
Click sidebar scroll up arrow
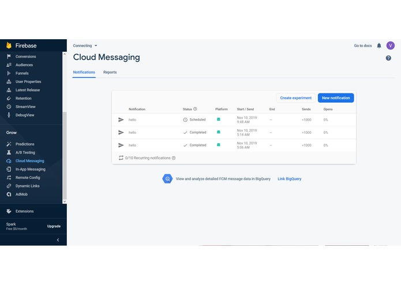65,54
